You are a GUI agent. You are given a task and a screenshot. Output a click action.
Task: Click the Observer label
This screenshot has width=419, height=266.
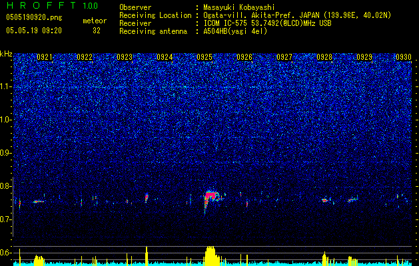pyautogui.click(x=135, y=7)
